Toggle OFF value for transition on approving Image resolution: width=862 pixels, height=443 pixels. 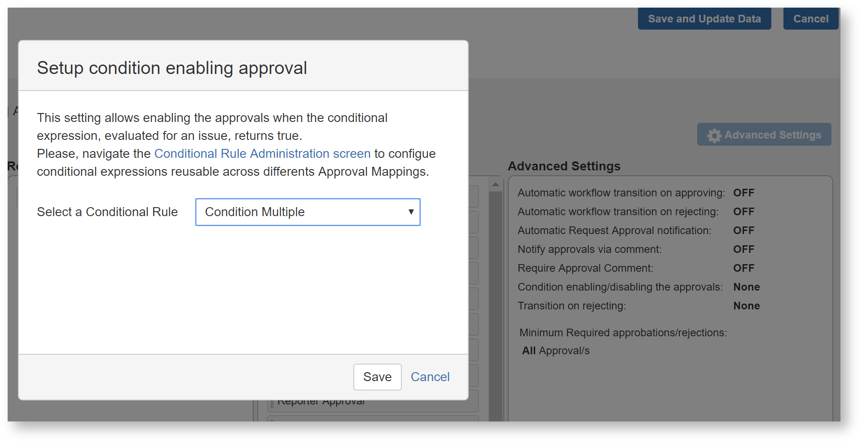(743, 193)
